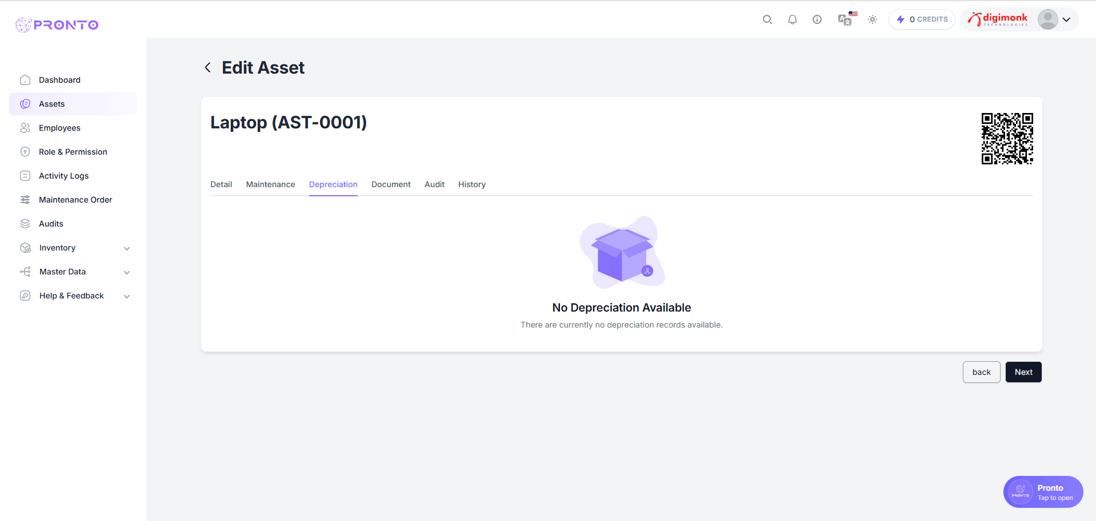
Task: Expand the Help & Feedback submenu
Action: 127,296
